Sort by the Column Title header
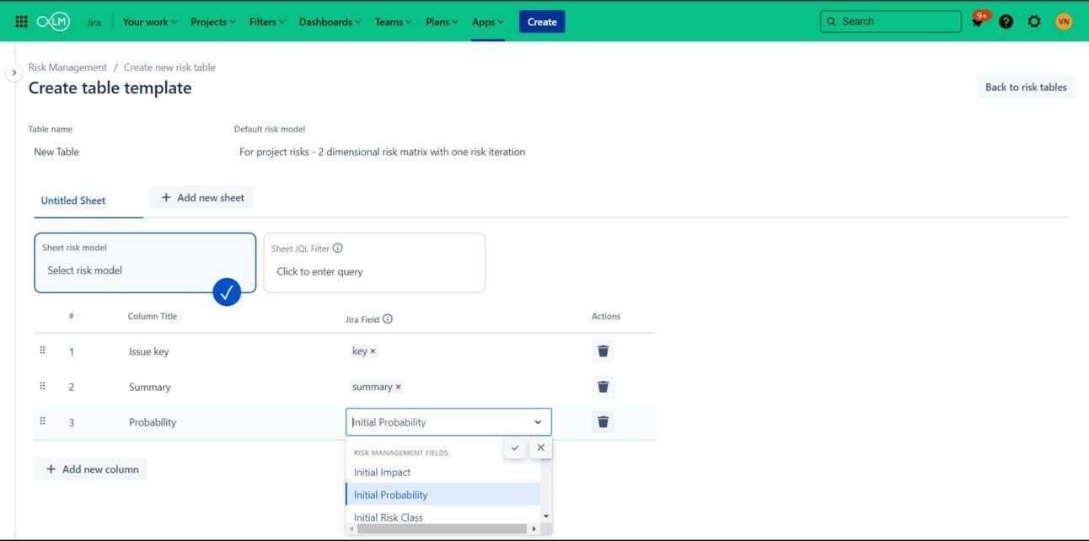The width and height of the screenshot is (1089, 541). click(153, 316)
